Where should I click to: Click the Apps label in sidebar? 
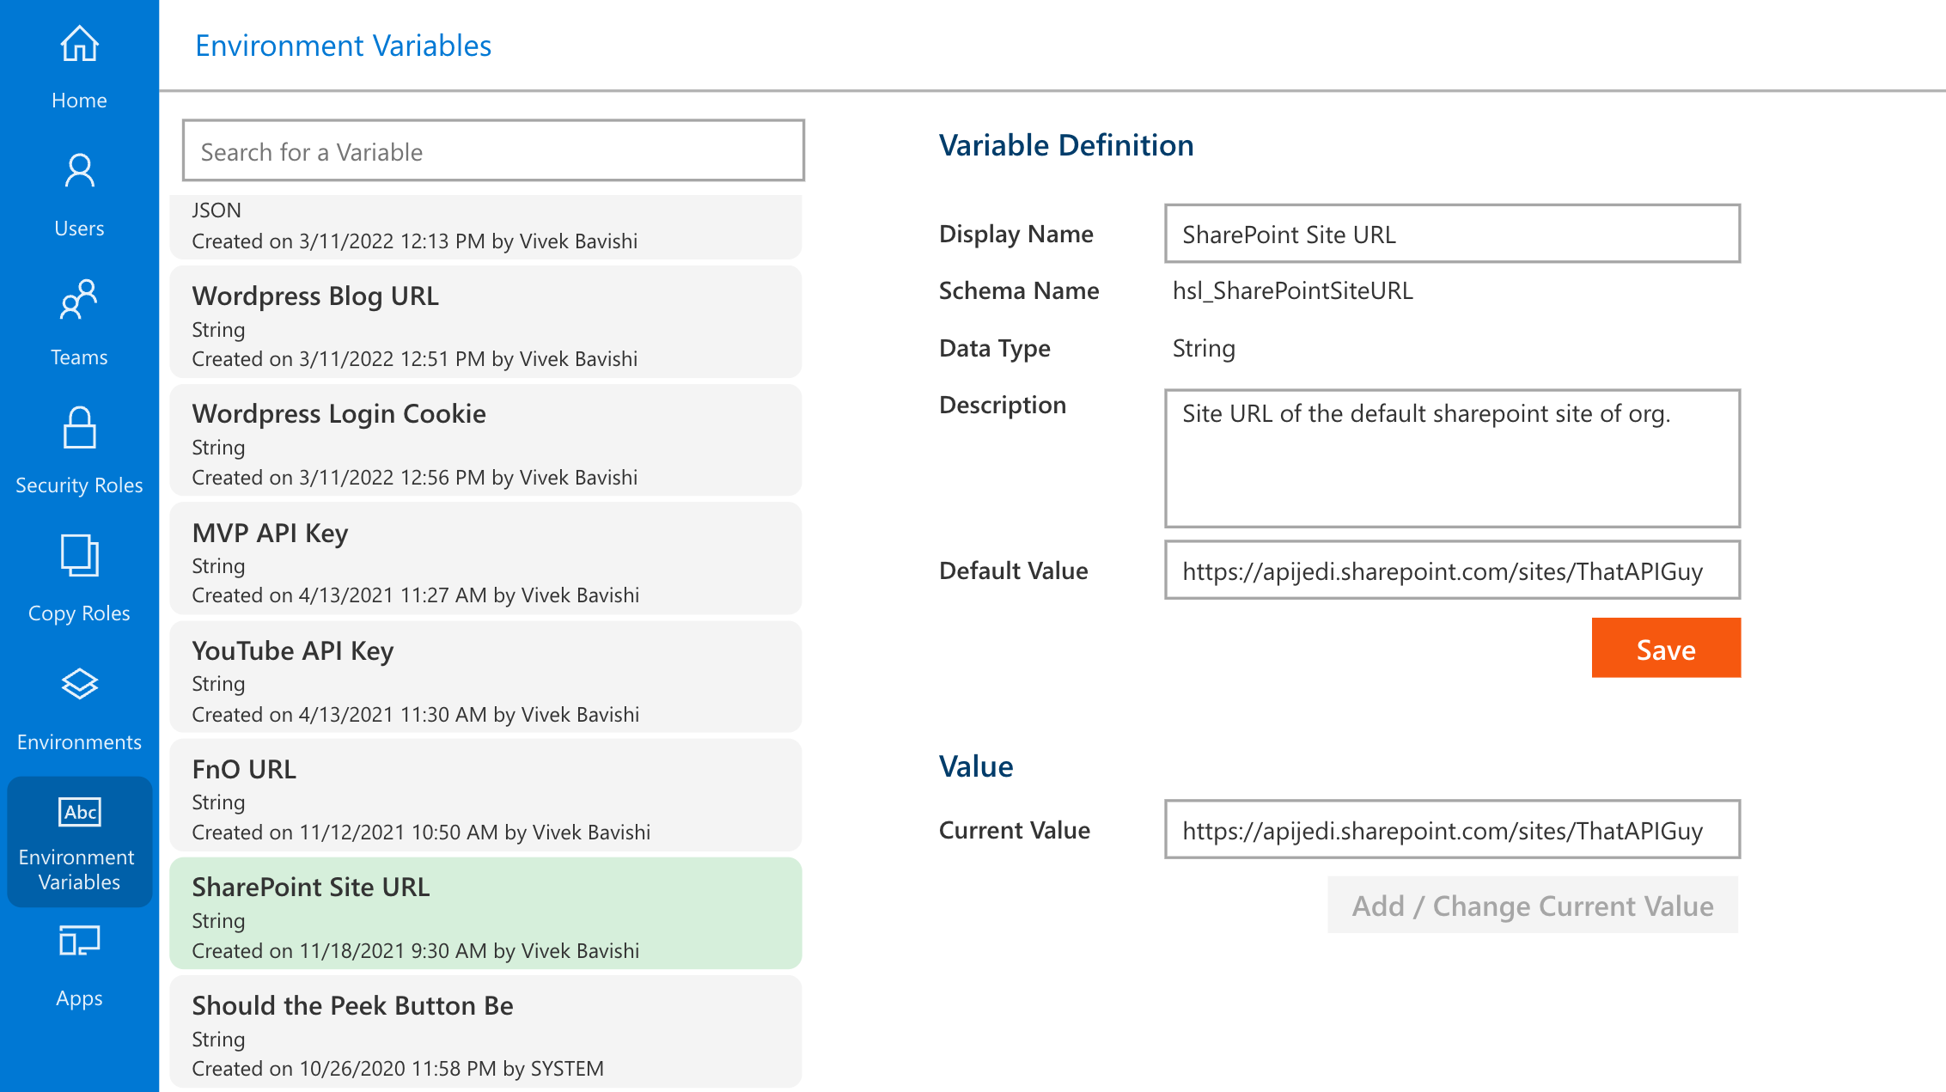(x=79, y=998)
